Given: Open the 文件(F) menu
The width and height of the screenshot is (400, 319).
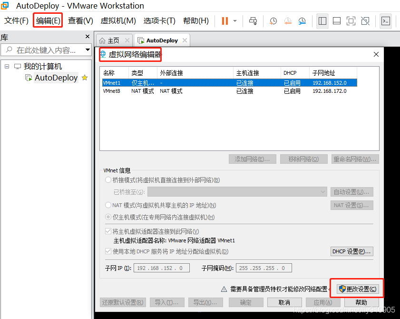Looking at the screenshot, I should tap(16, 20).
